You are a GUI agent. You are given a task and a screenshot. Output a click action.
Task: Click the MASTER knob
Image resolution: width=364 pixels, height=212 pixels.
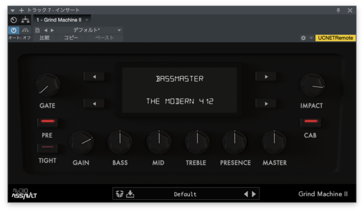click(274, 142)
